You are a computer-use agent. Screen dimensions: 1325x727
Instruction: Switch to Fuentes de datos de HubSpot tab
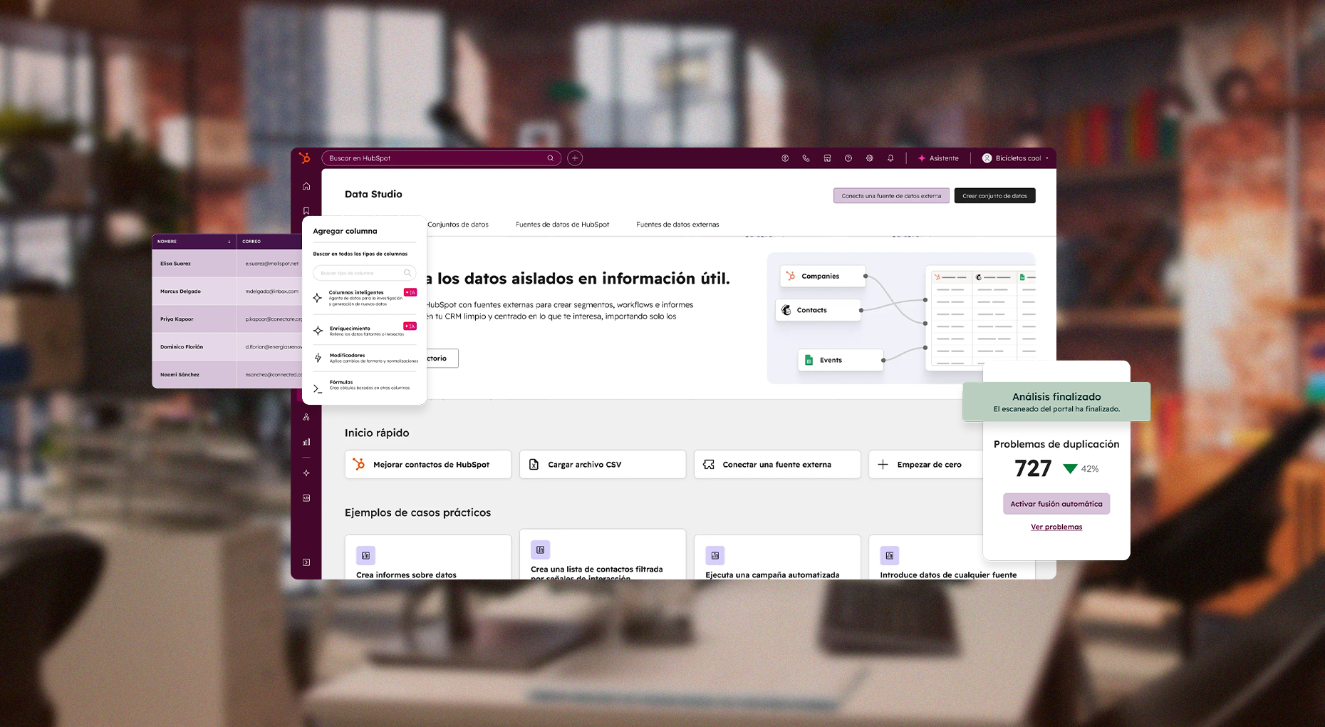coord(562,225)
